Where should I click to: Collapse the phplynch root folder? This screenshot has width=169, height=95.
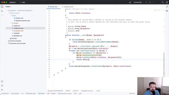coord(6,11)
